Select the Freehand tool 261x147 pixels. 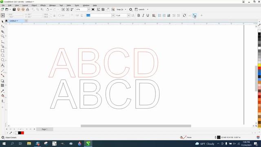2,42
